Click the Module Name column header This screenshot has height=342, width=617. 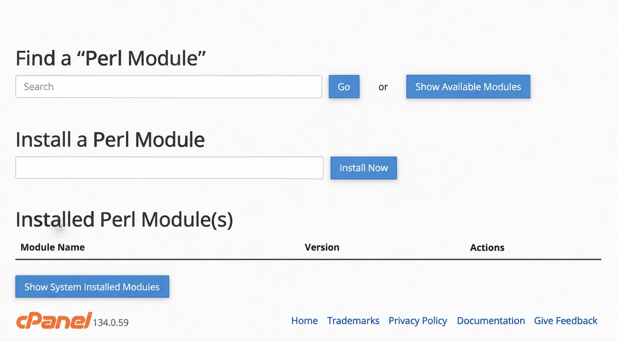pyautogui.click(x=52, y=248)
